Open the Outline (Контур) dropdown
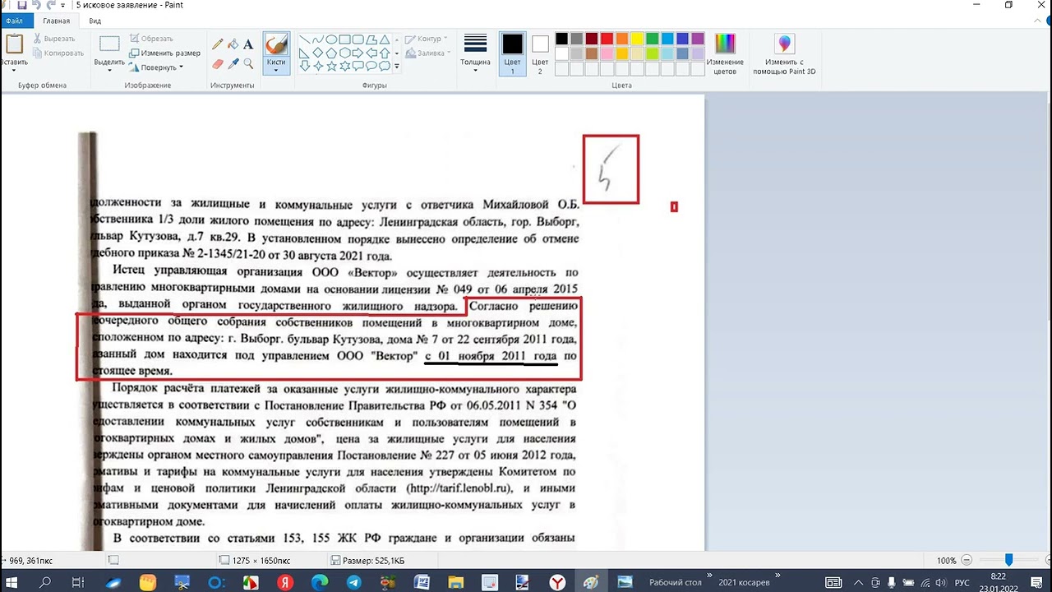Screen dimensions: 1052x592 click(x=427, y=39)
